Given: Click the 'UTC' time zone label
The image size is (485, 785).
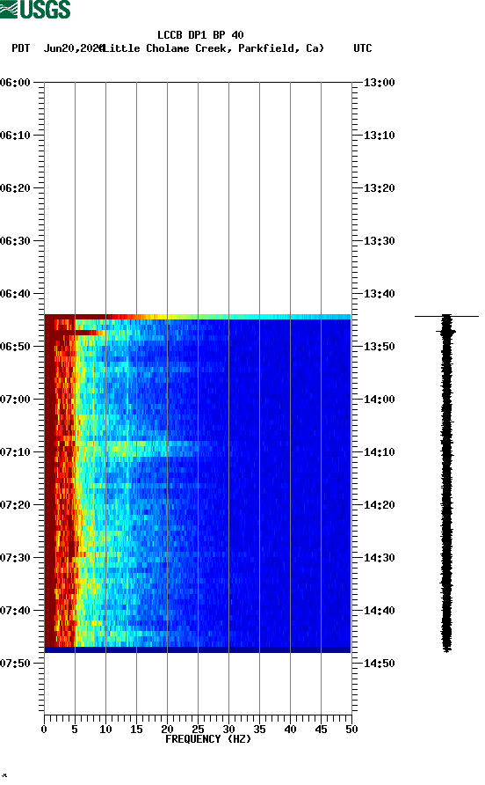Looking at the screenshot, I should click(x=363, y=48).
